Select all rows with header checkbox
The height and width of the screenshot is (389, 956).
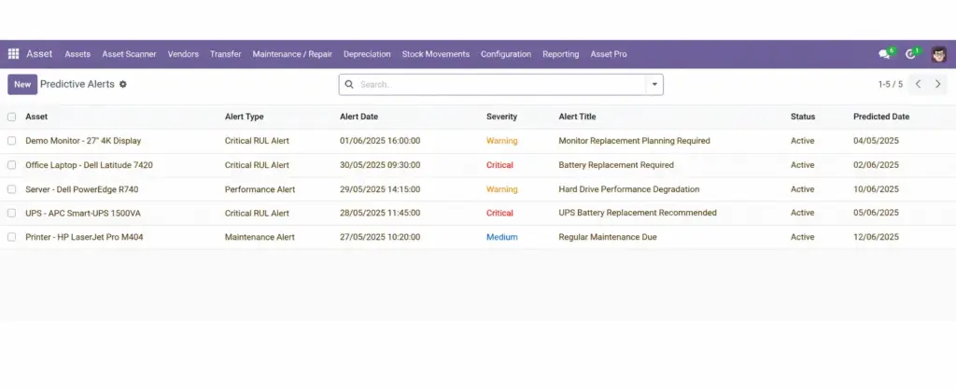tap(11, 117)
